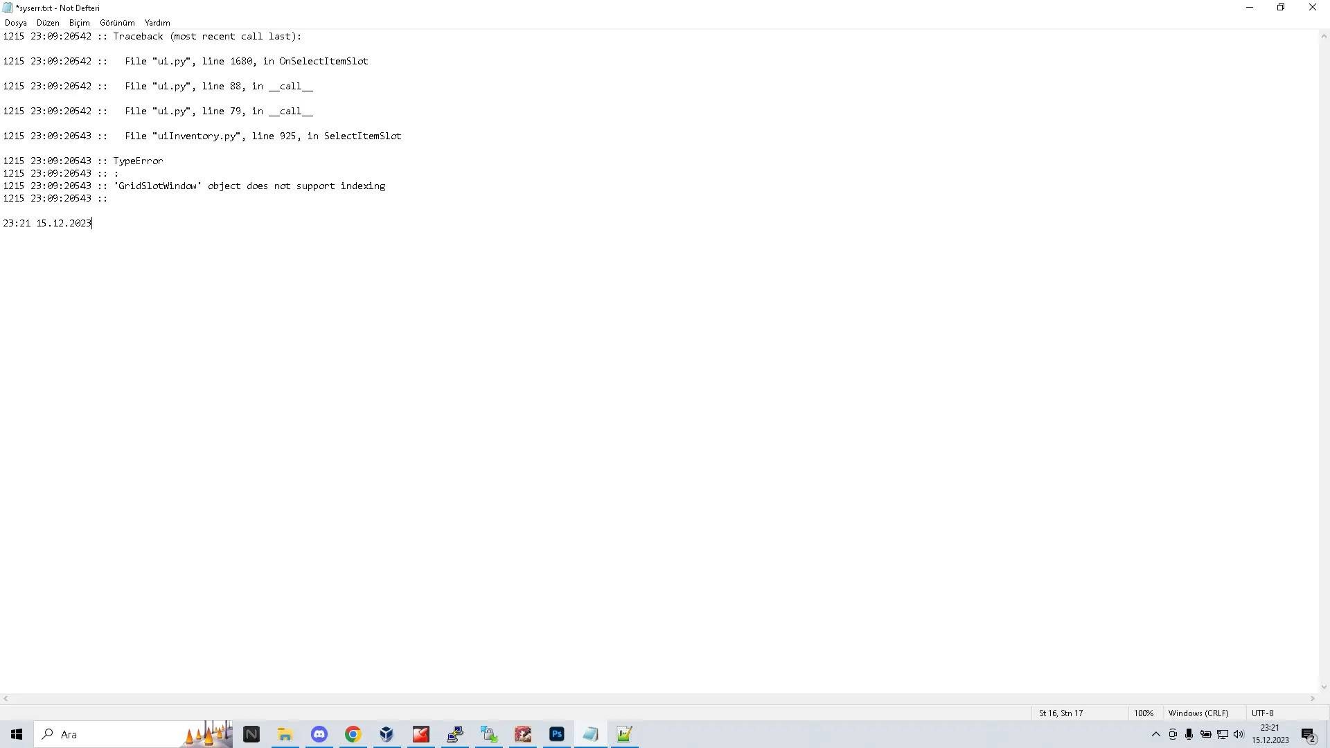Open VirtualBox from the taskbar

click(x=387, y=734)
